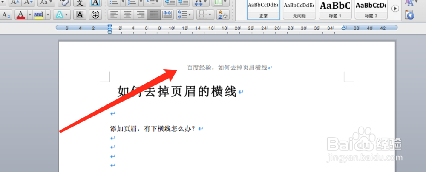Open the font color dropdown arrow

(x=30, y=15)
